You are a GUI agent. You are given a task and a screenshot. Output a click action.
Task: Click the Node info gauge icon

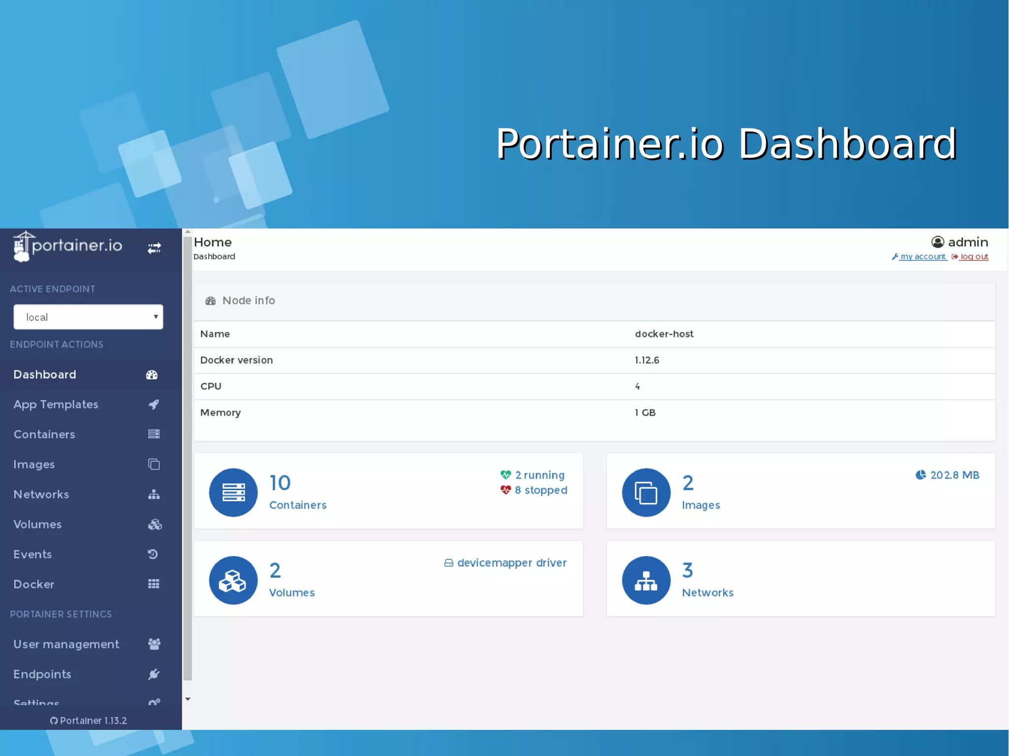[x=211, y=301]
